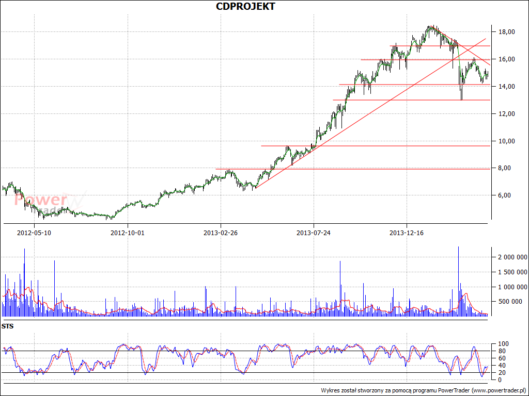This screenshot has height=396, width=529.
Task: Click the STS indicator label
Action: 7,326
